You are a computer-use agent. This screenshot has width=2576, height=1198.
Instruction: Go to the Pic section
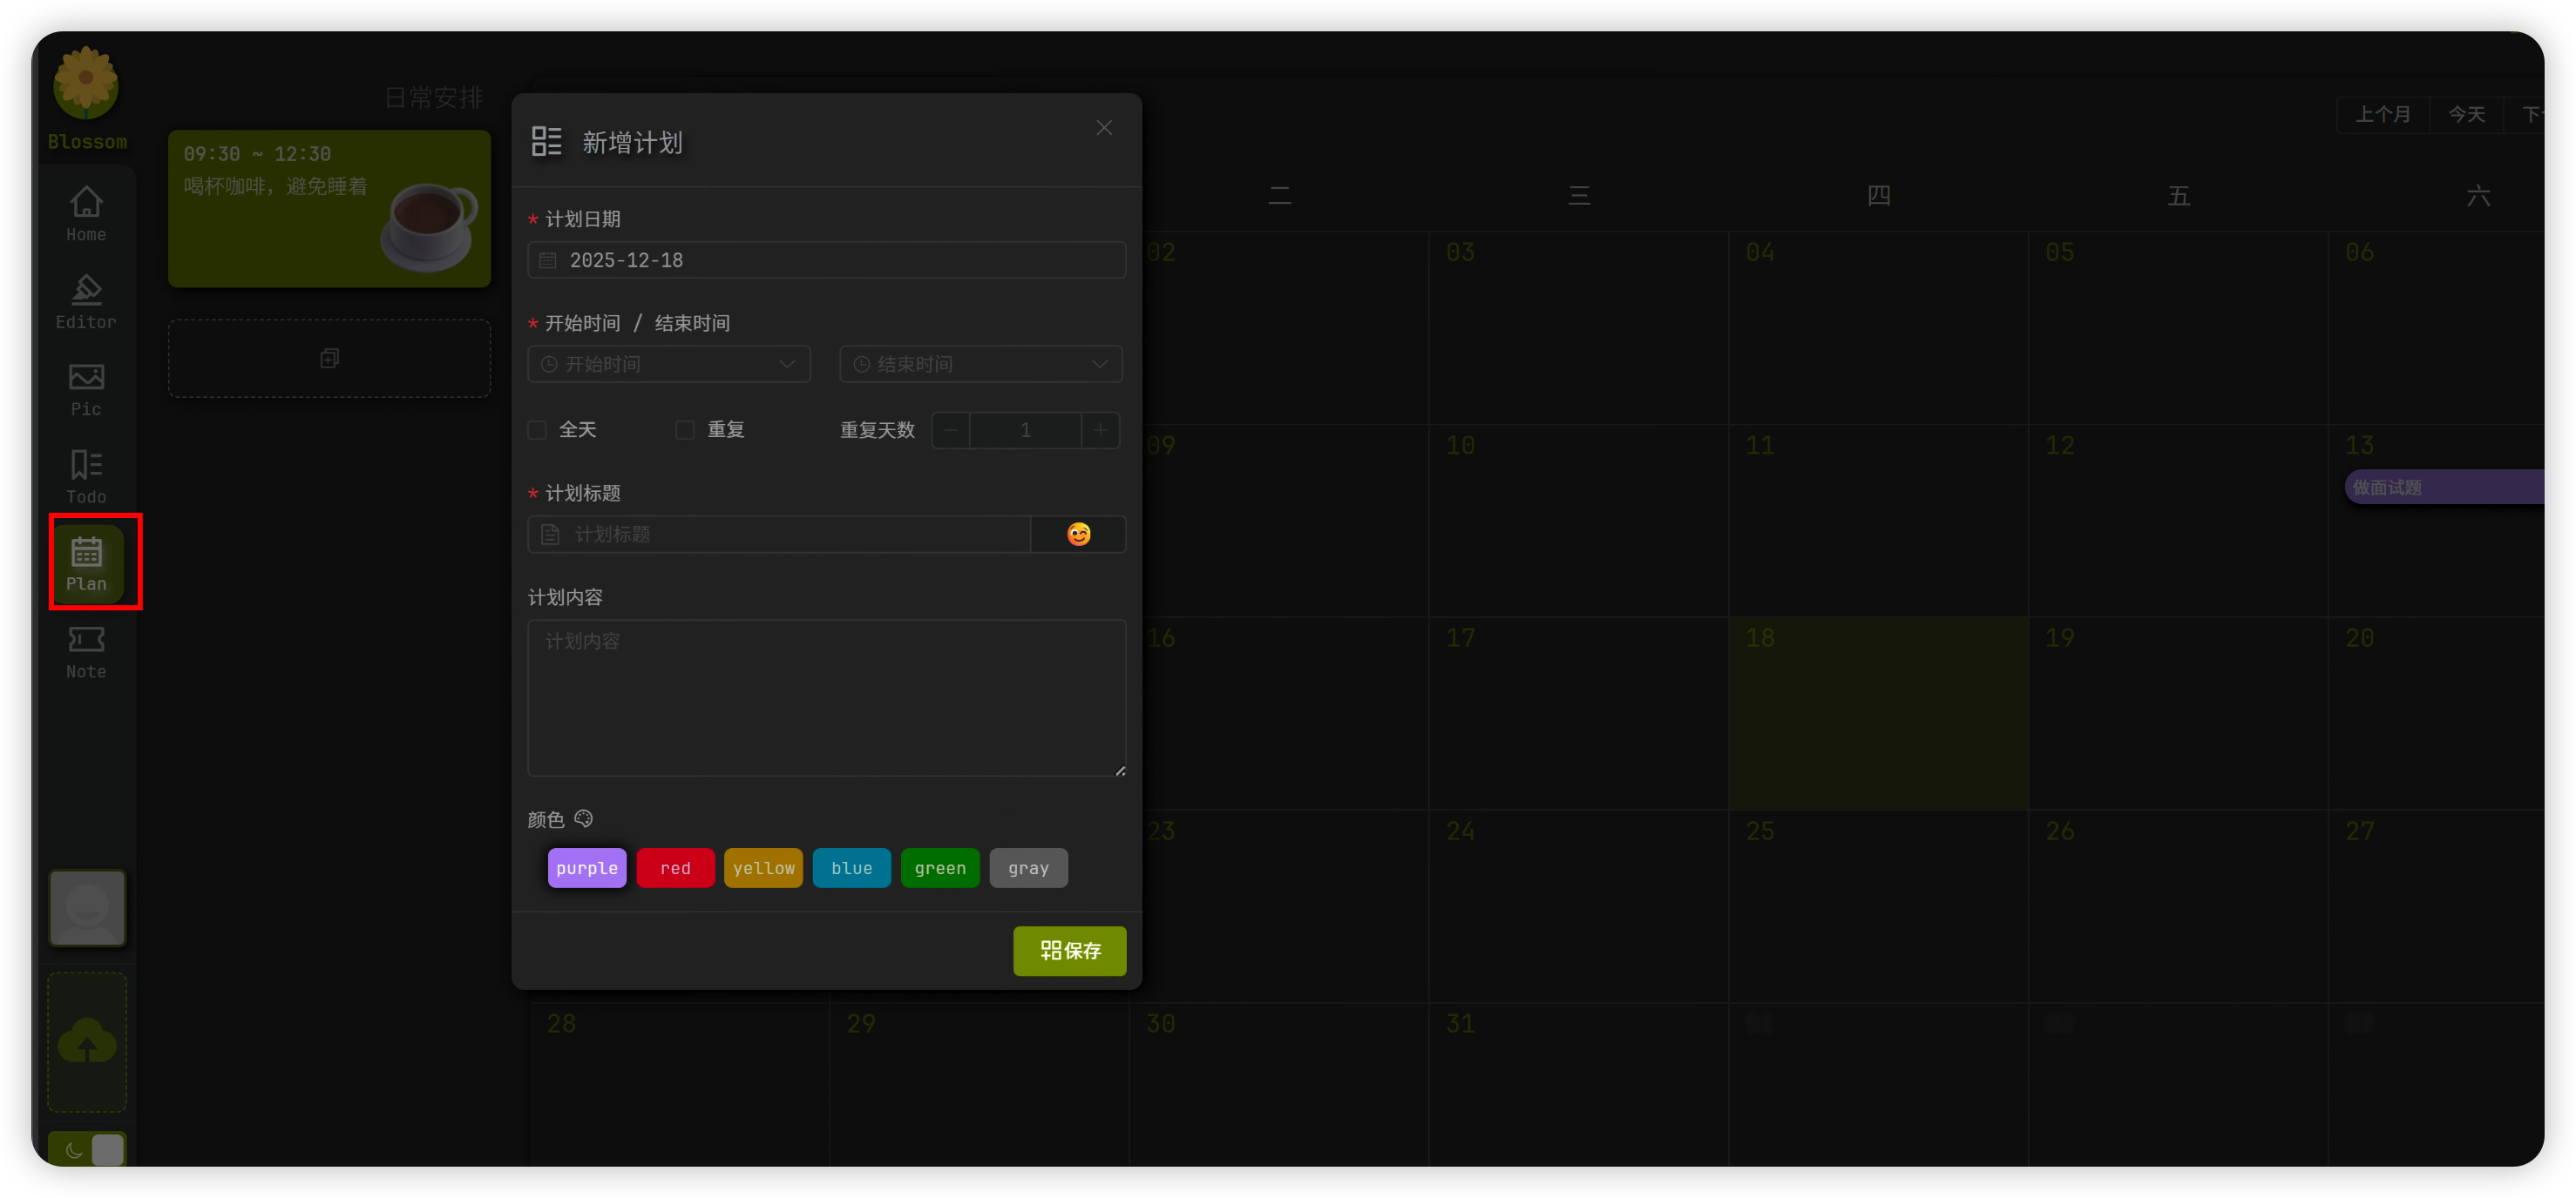[x=86, y=388]
